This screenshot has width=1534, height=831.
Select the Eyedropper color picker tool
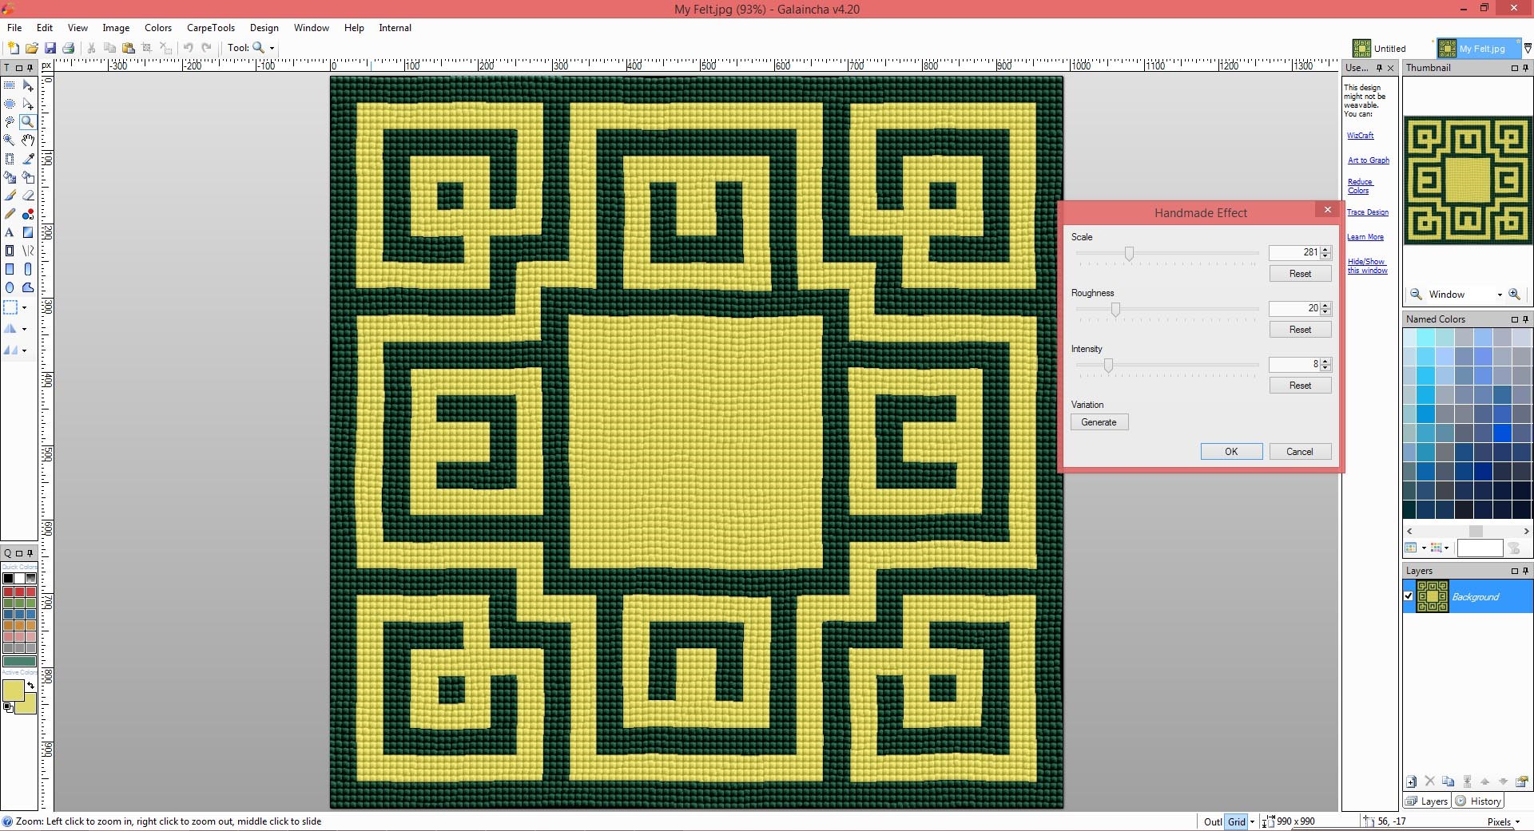[x=28, y=159]
